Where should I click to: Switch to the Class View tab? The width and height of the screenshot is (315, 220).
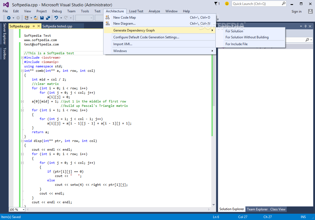coord(278,209)
